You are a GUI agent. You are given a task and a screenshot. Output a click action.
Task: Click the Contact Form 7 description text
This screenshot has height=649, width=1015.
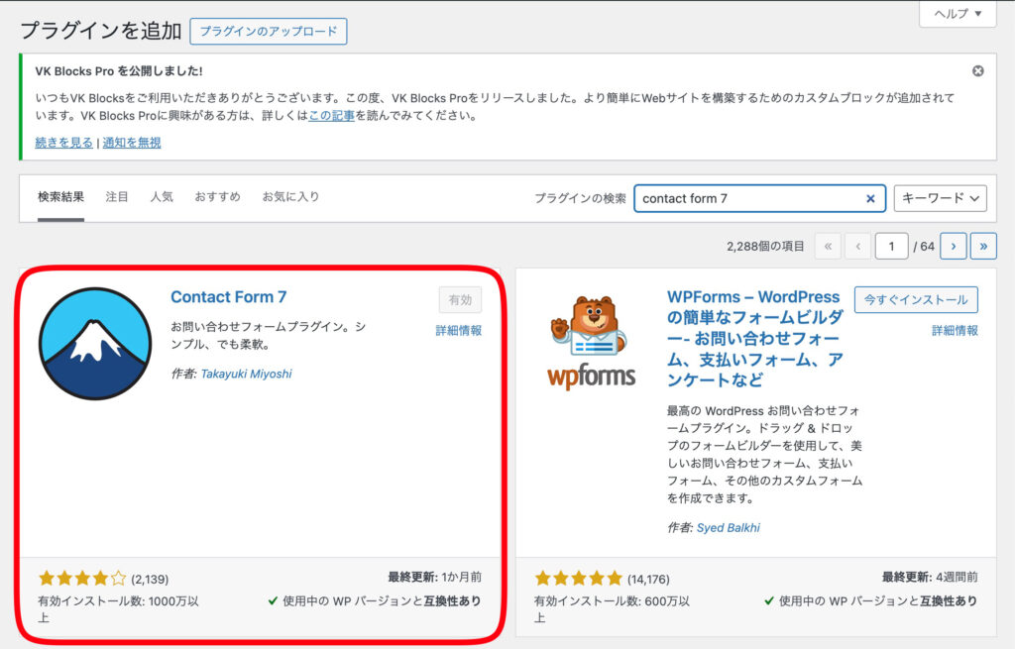(x=268, y=335)
